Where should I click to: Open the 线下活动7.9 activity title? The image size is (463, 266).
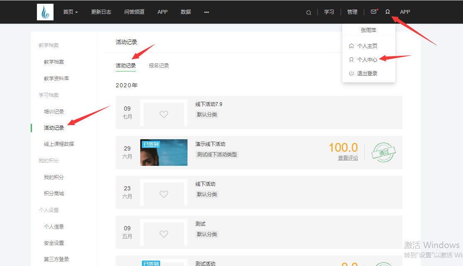pos(209,104)
